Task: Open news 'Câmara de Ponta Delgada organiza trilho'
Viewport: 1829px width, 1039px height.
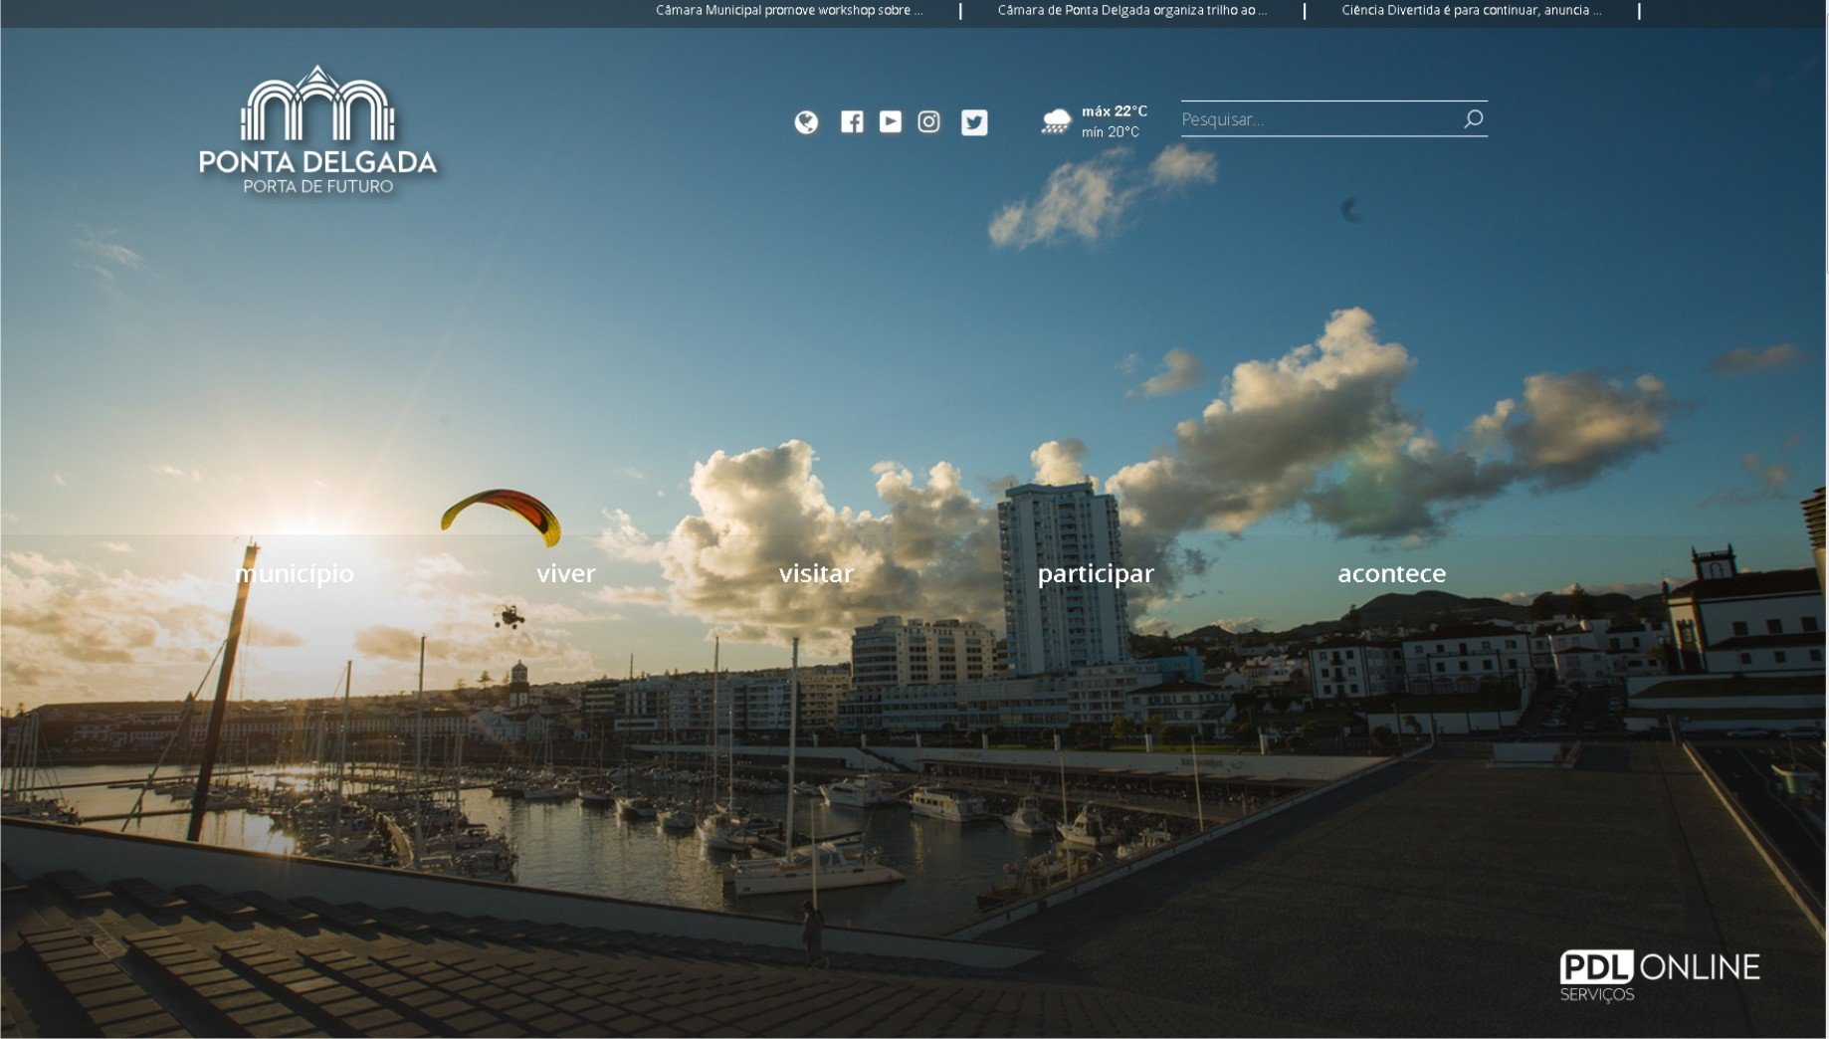Action: pos(1131,11)
